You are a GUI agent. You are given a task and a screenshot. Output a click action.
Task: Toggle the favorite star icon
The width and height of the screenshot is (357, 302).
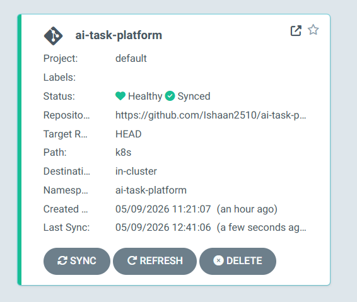(313, 30)
